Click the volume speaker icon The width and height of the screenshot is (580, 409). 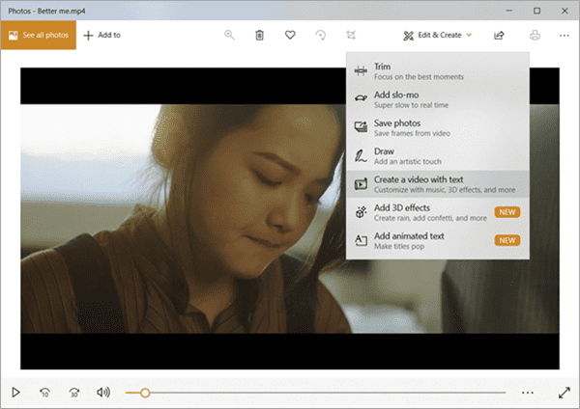click(103, 392)
